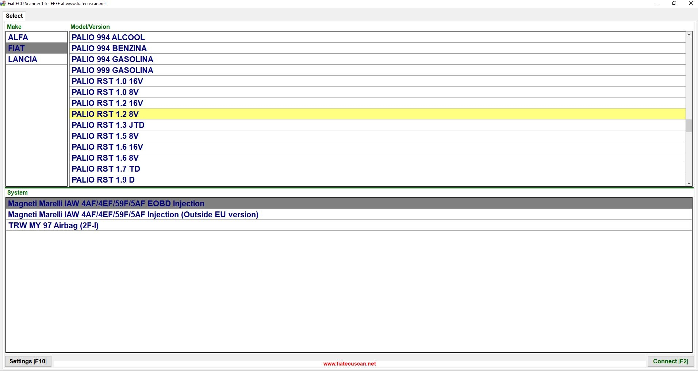The image size is (698, 371).
Task: Select model PALIO RST 1.7 TD
Action: 377,169
